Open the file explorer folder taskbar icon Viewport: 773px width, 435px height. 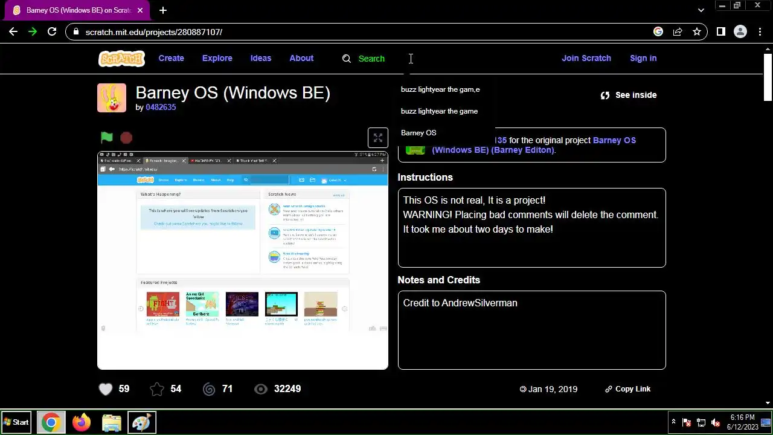[111, 422]
